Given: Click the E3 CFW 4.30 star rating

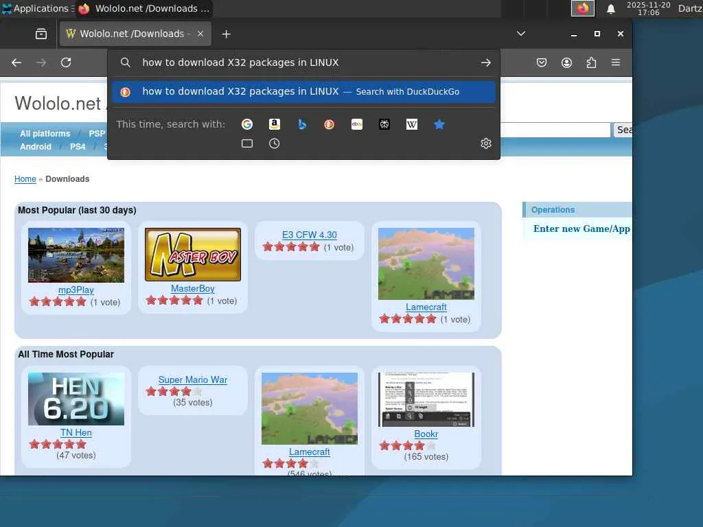Looking at the screenshot, I should (291, 247).
